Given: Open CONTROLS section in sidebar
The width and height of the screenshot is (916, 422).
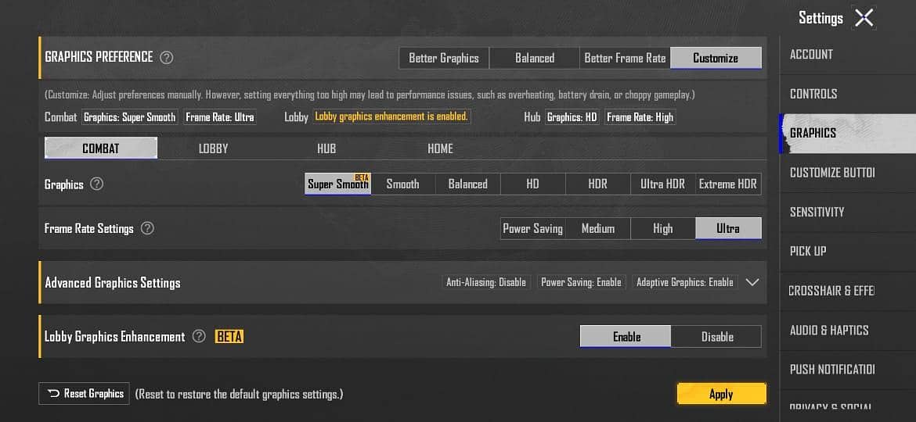Looking at the screenshot, I should point(813,94).
